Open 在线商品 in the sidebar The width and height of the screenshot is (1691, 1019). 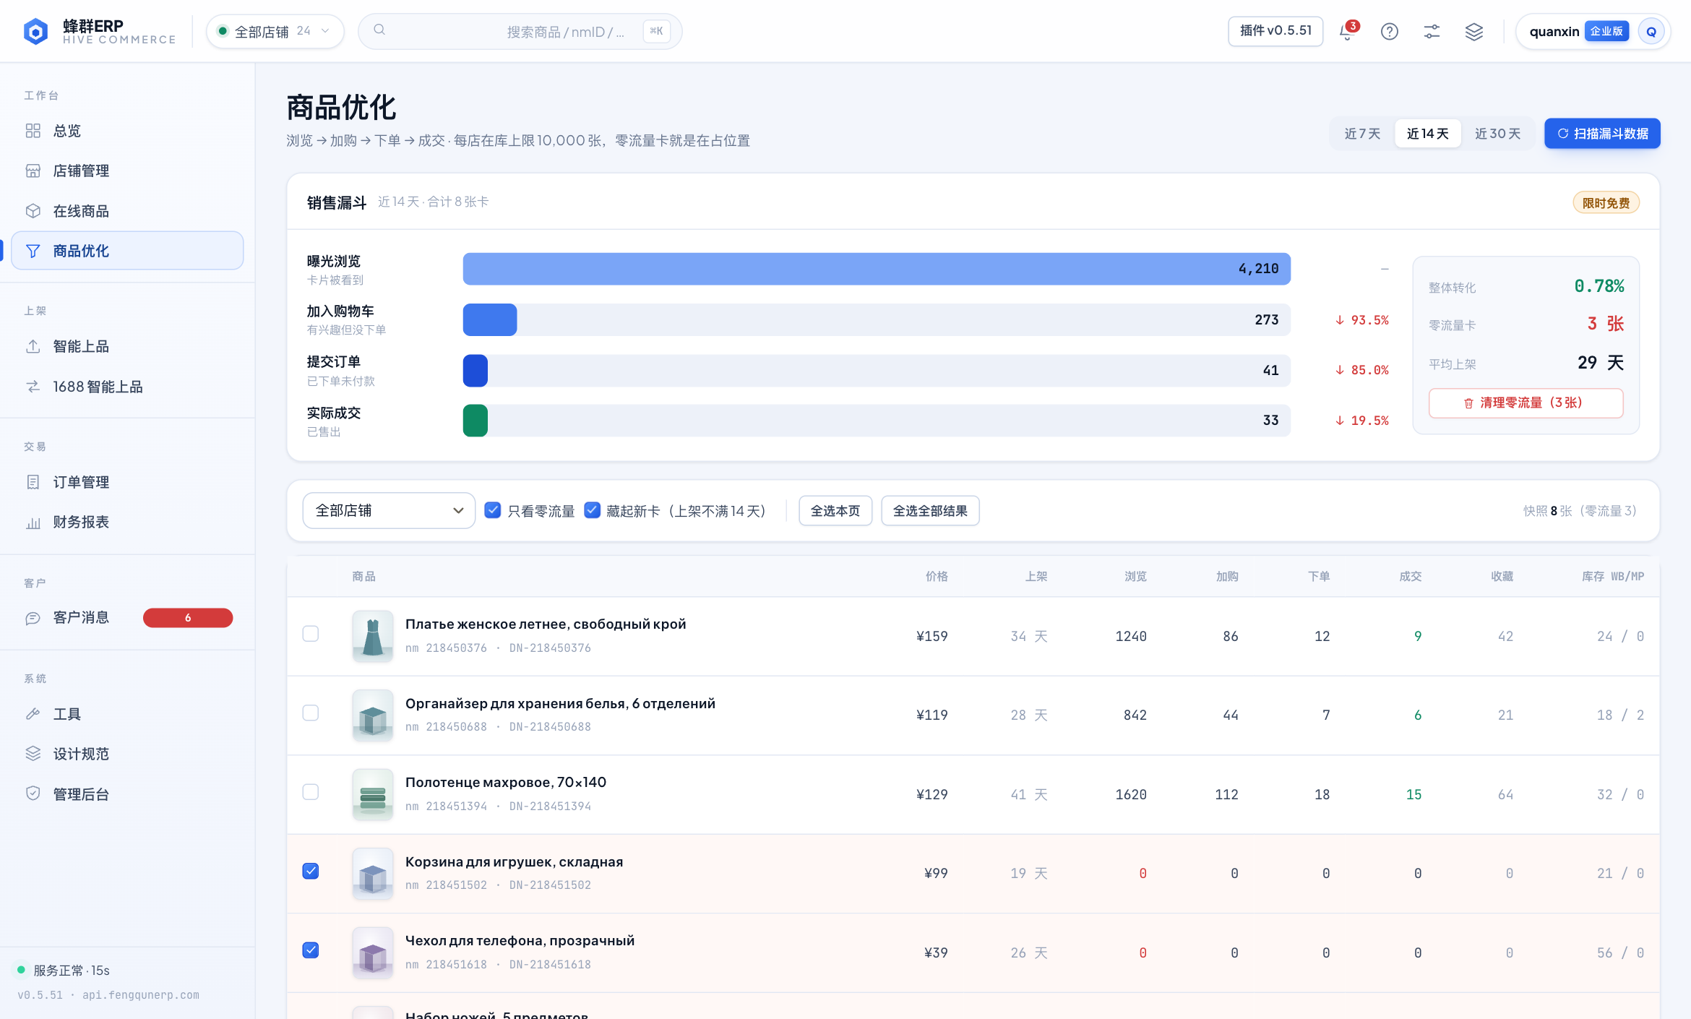[127, 211]
